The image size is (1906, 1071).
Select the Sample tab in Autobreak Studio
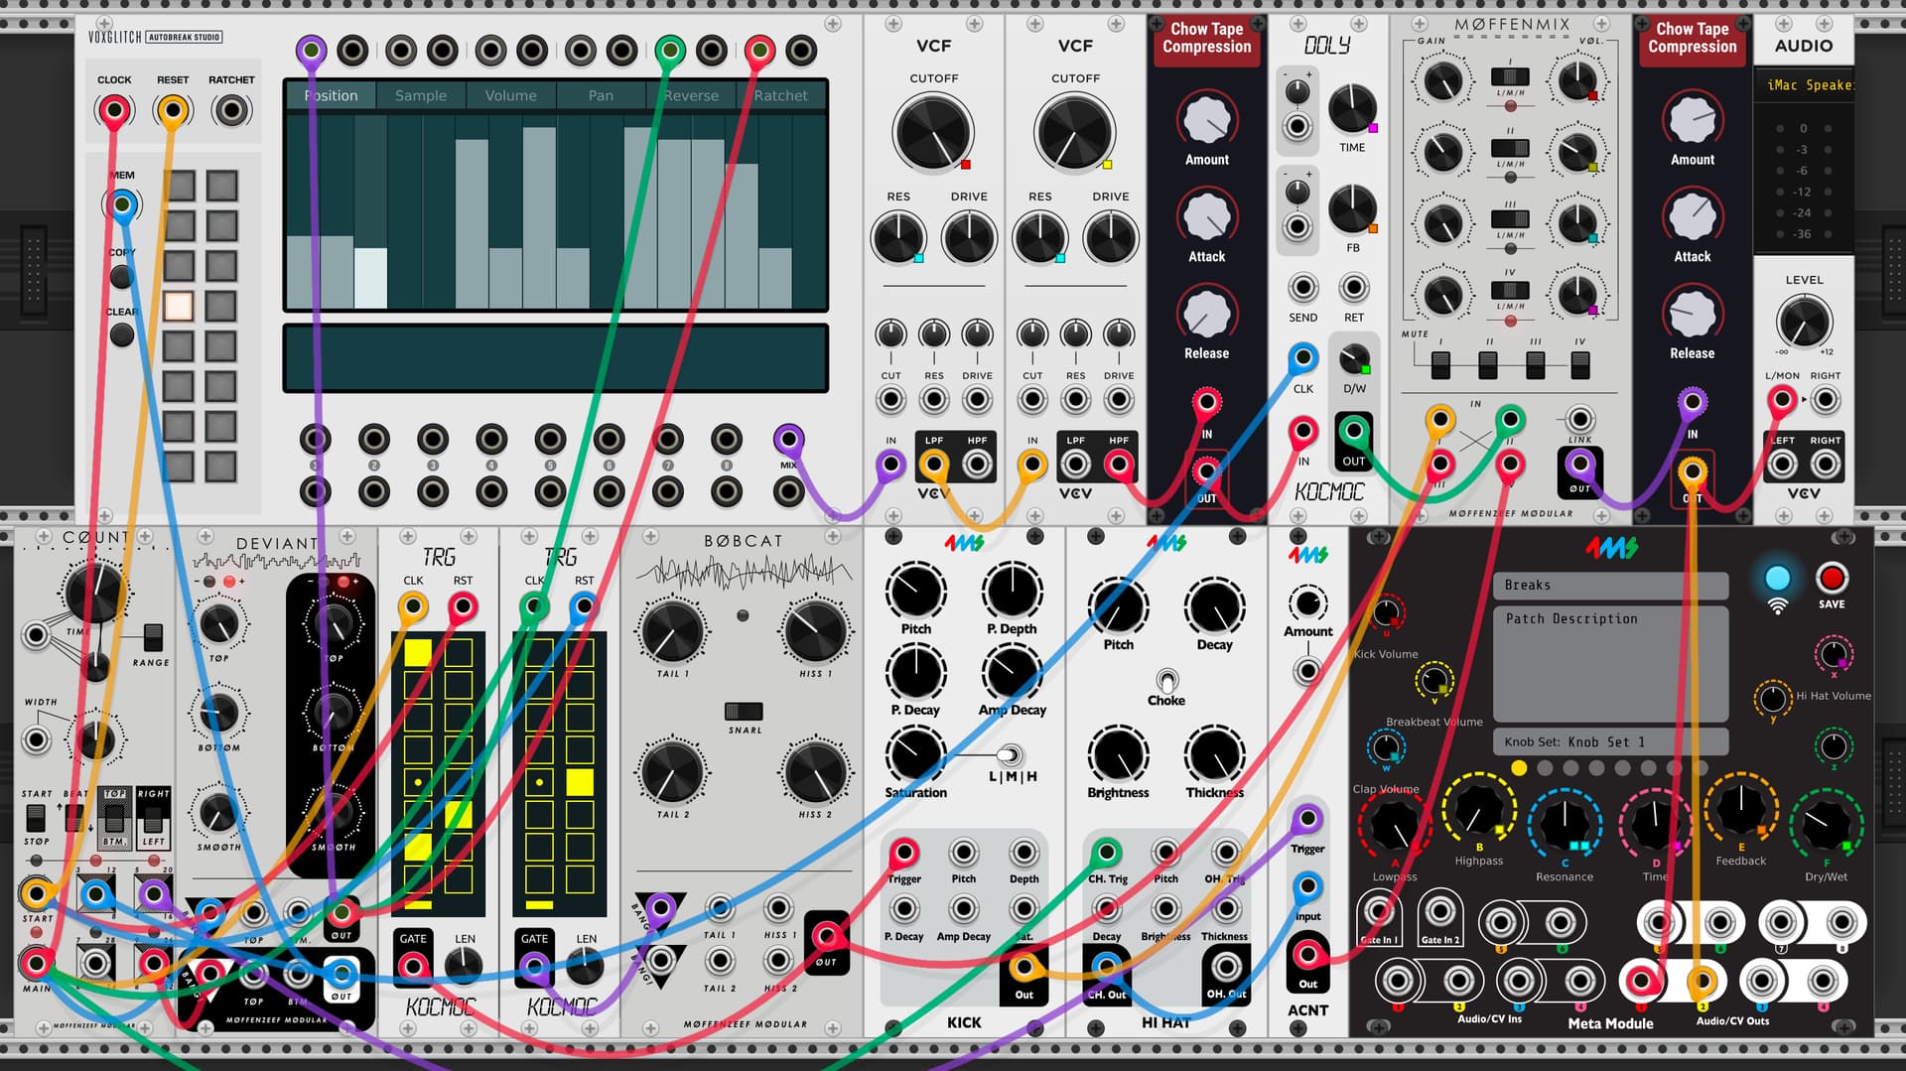[x=421, y=95]
